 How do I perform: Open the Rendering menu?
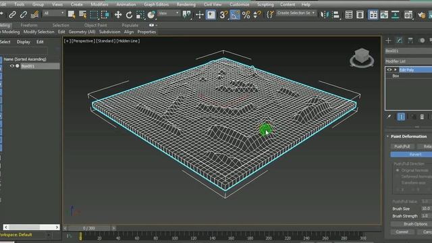tap(186, 5)
